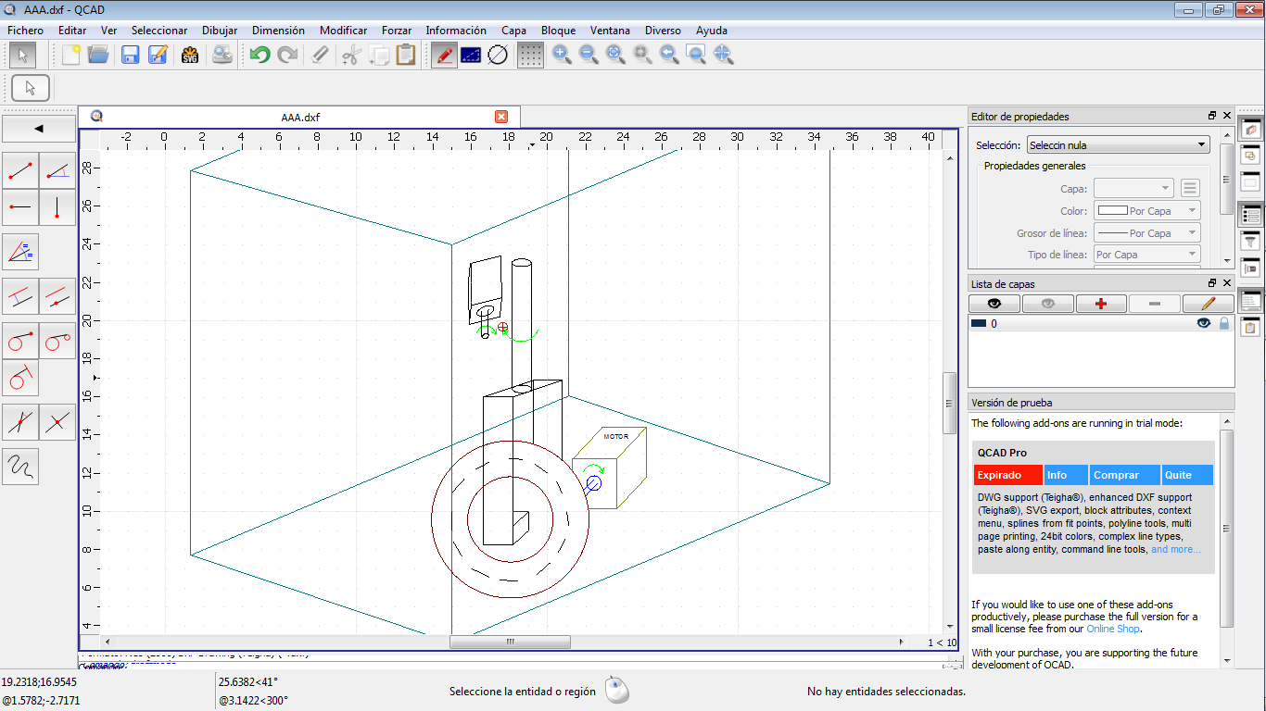The image size is (1266, 711).
Task: Remove layer with minus button
Action: pyautogui.click(x=1155, y=304)
